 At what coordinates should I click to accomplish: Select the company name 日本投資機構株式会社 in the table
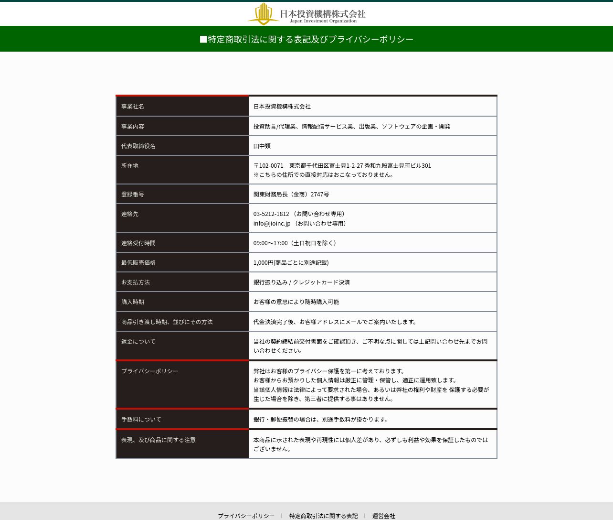click(x=282, y=107)
